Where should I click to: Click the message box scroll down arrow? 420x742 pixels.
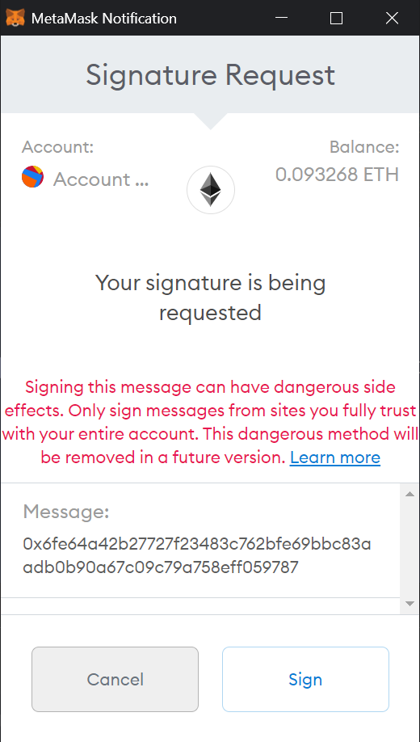point(409,604)
